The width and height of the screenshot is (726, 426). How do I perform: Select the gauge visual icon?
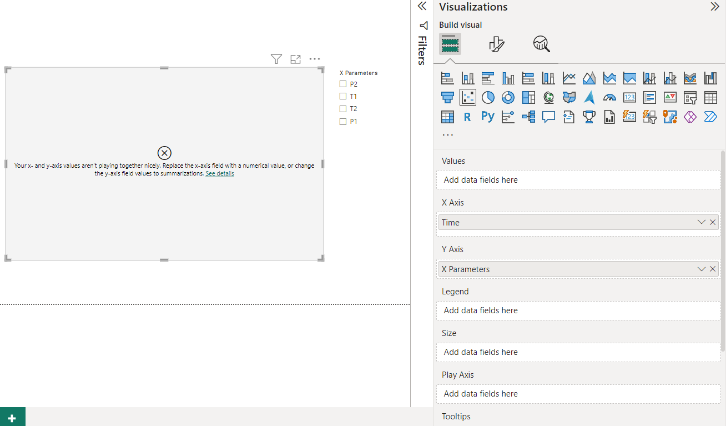[609, 97]
